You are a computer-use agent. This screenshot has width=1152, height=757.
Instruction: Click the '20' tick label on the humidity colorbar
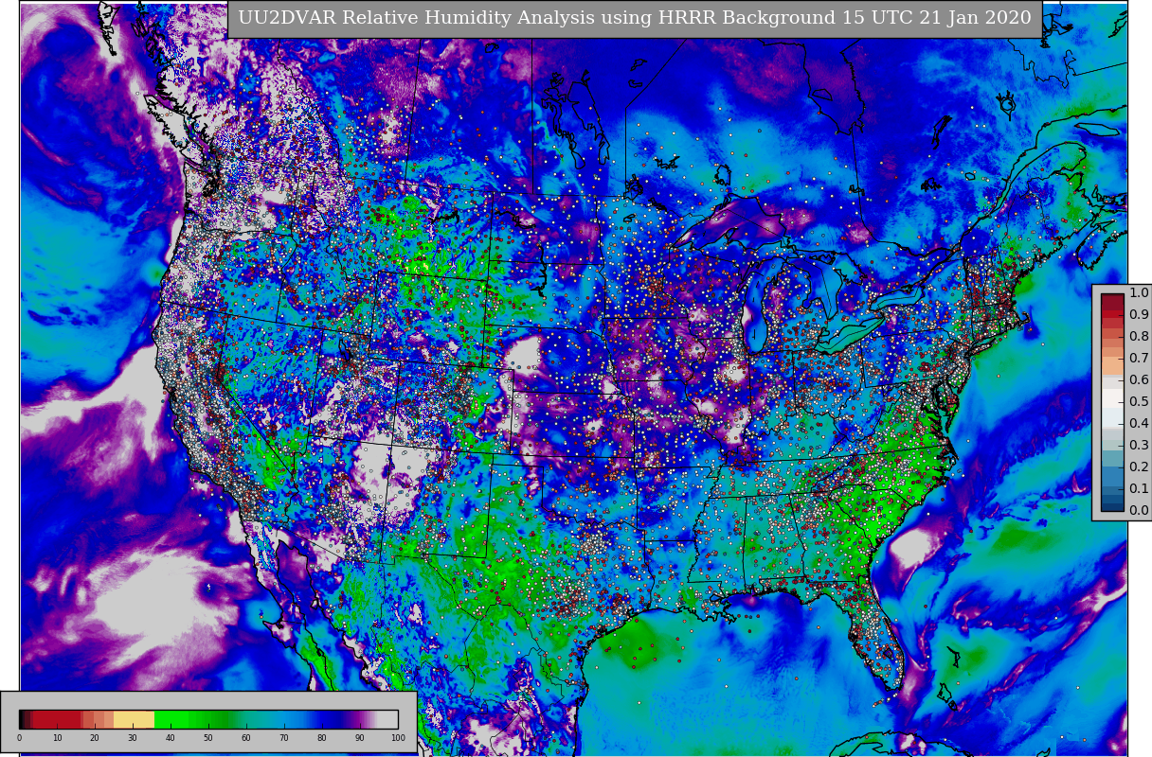(x=95, y=738)
